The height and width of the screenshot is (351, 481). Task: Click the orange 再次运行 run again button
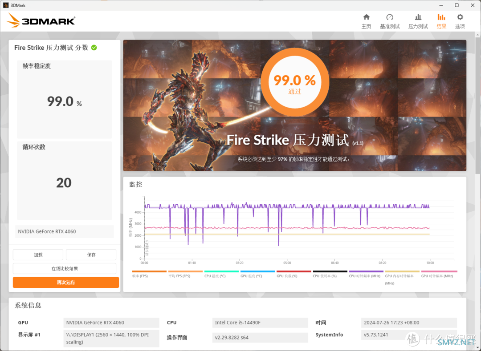click(x=66, y=282)
